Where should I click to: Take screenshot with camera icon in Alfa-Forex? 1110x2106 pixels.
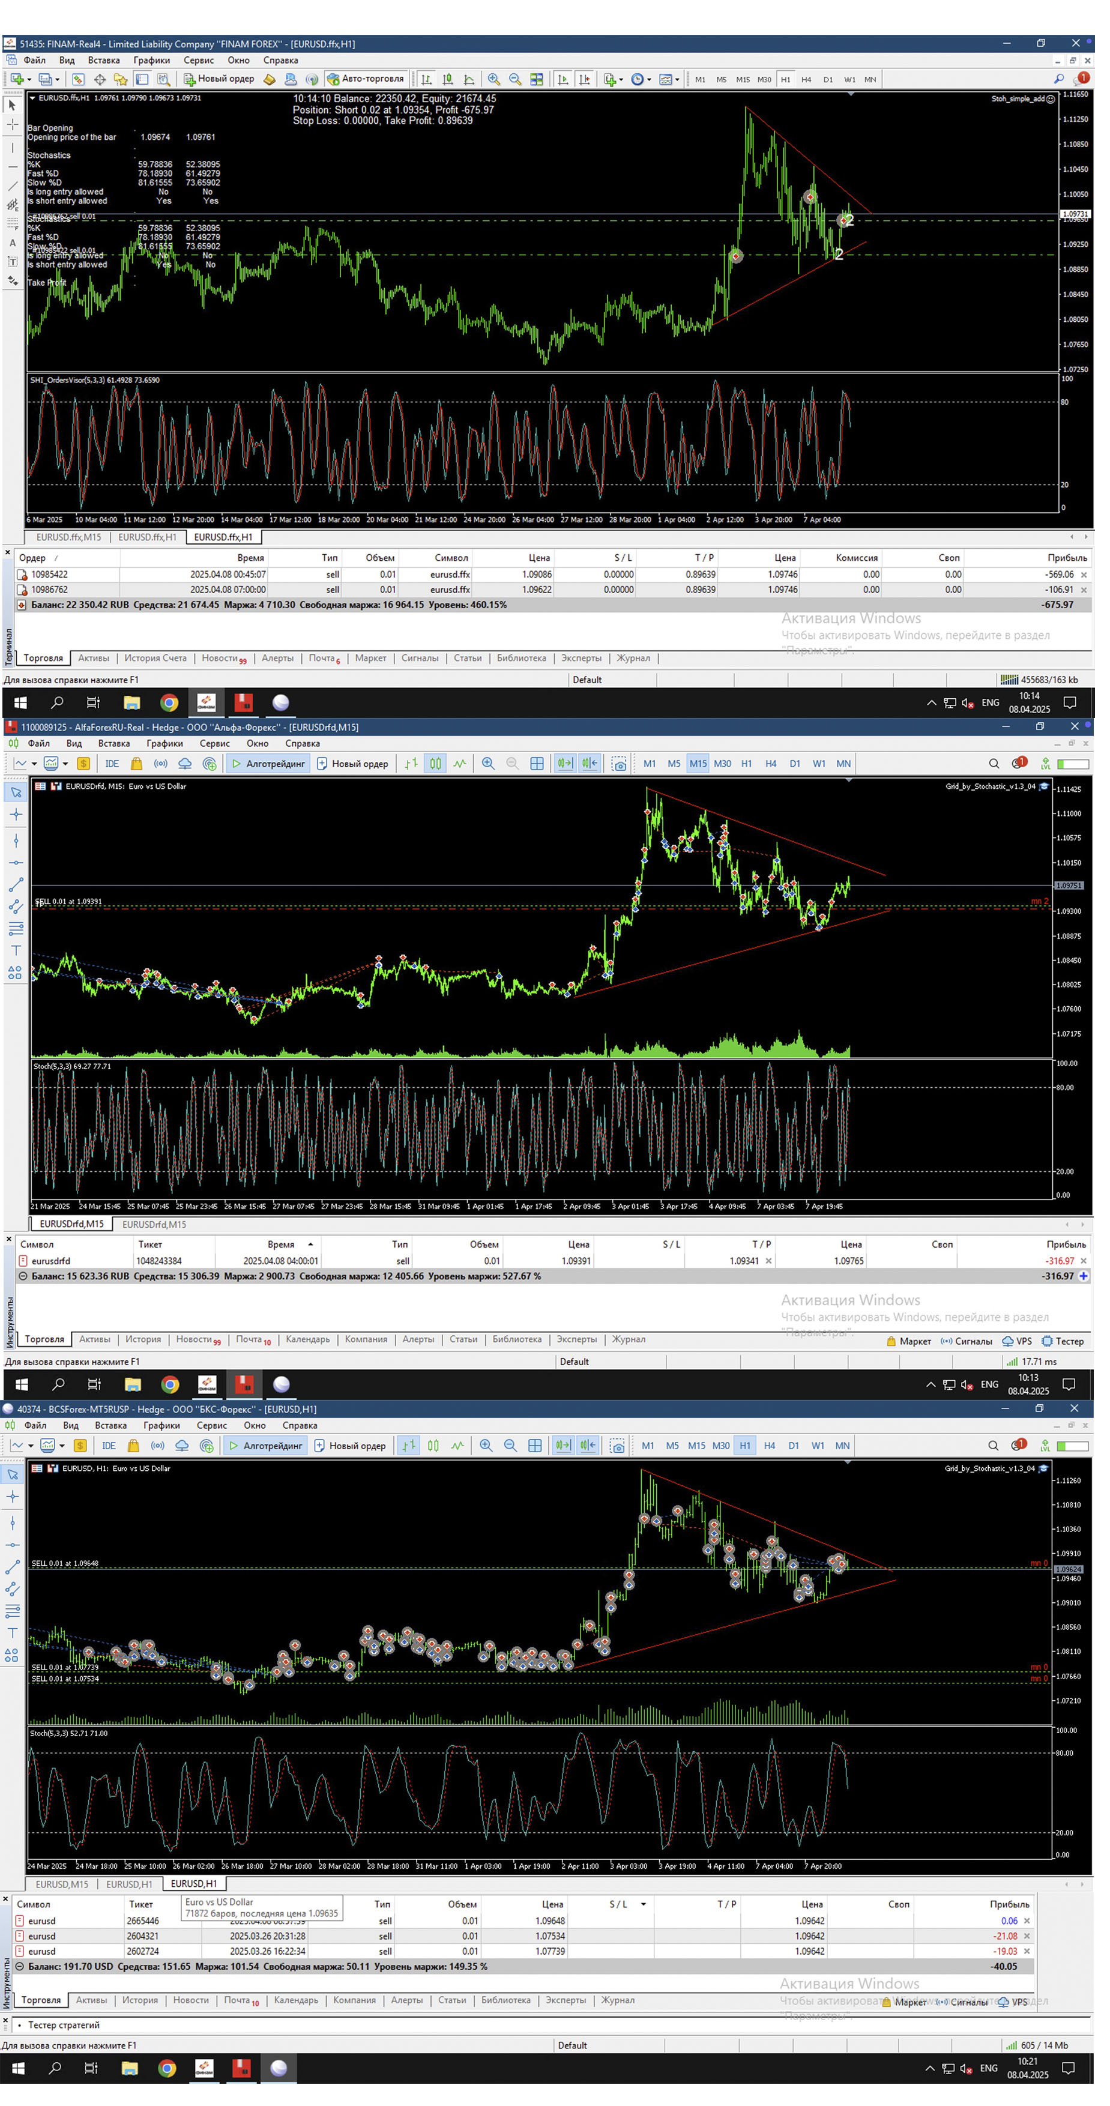pos(620,764)
